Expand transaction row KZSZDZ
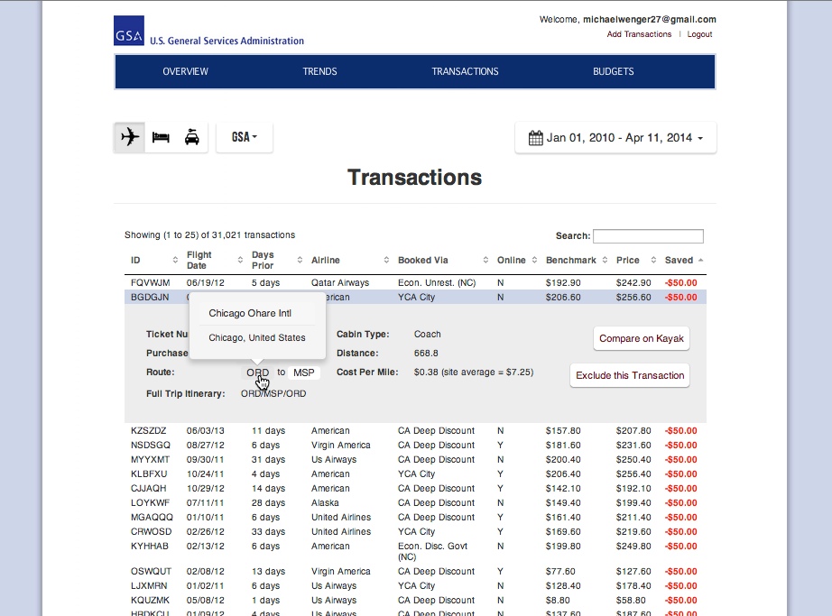Screen dimensions: 832x616 415,430
